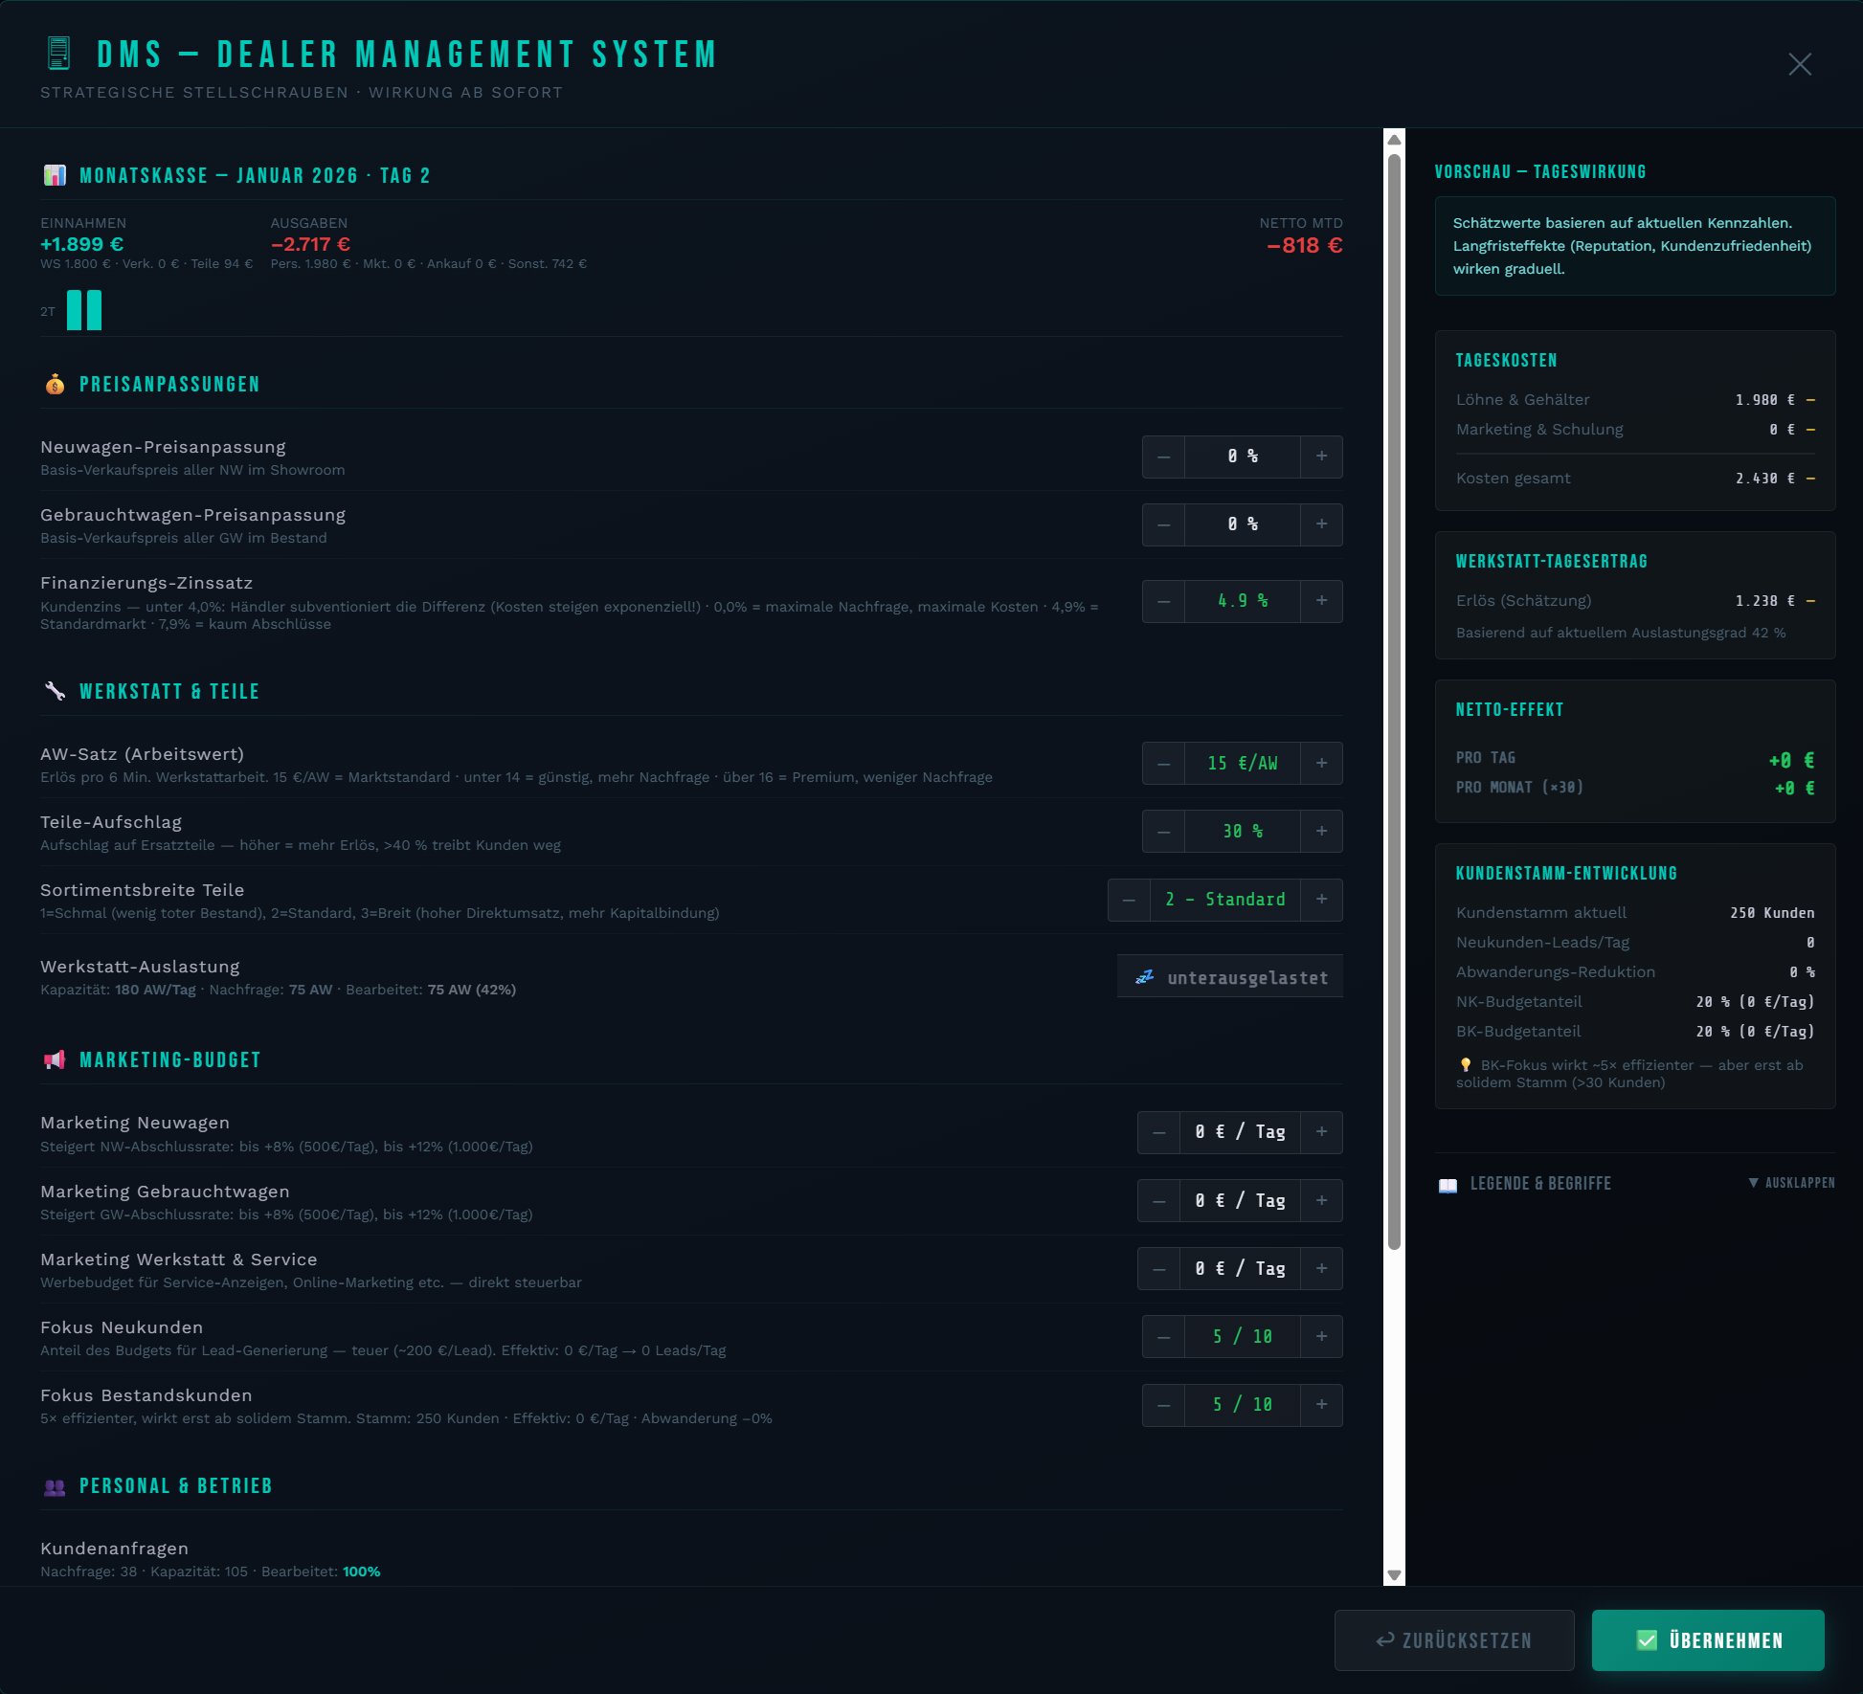Increase Marketing Werkstatt & Service budget
Image resolution: width=1863 pixels, height=1694 pixels.
pyautogui.click(x=1321, y=1269)
